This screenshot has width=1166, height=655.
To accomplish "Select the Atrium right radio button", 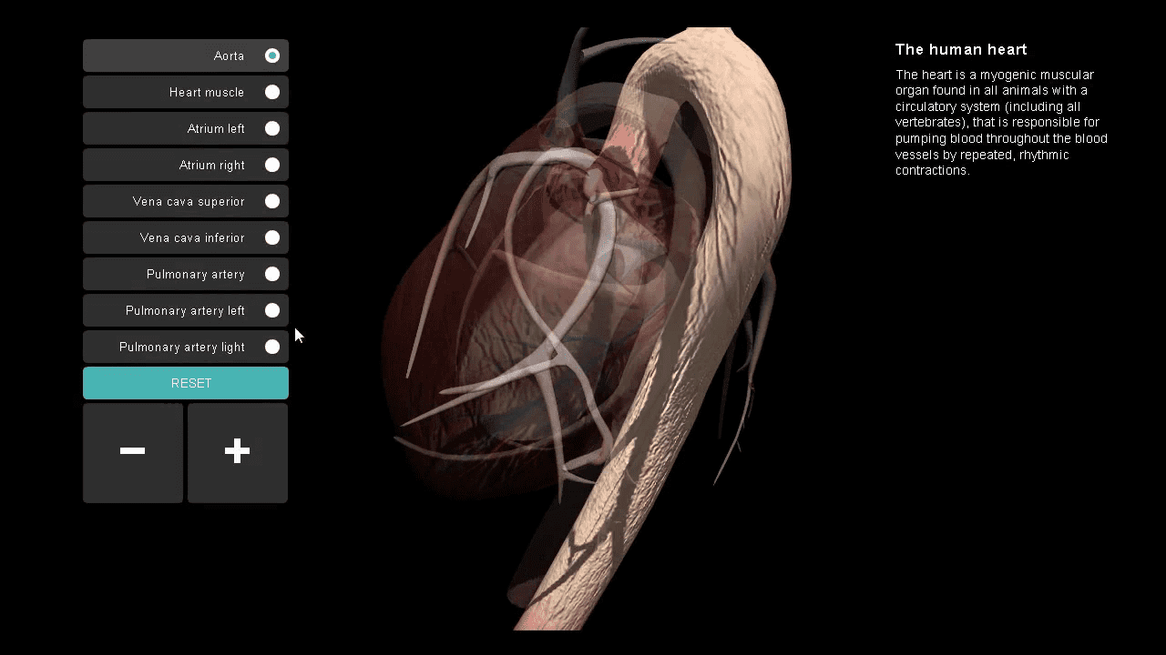I will click(x=272, y=165).
